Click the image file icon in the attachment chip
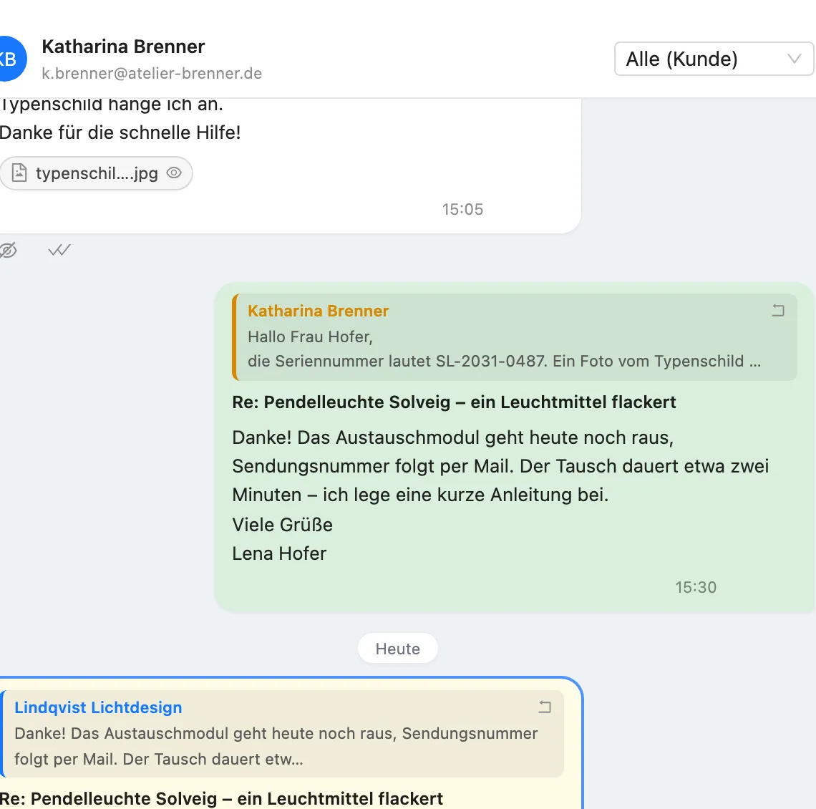Screen dimensions: 816x809 [19, 173]
